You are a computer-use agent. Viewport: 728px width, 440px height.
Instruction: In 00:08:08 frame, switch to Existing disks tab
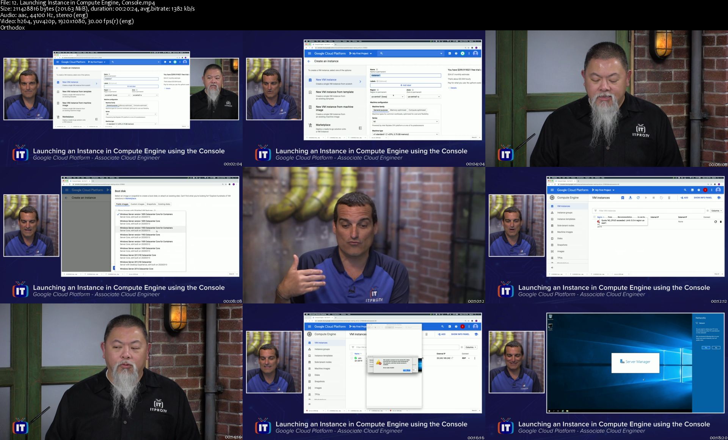tap(164, 204)
